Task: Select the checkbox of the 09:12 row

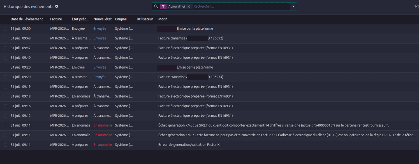Action: 5,116
